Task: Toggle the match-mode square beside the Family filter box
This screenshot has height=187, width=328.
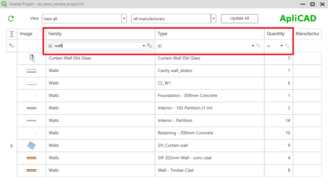Action: tap(50, 46)
